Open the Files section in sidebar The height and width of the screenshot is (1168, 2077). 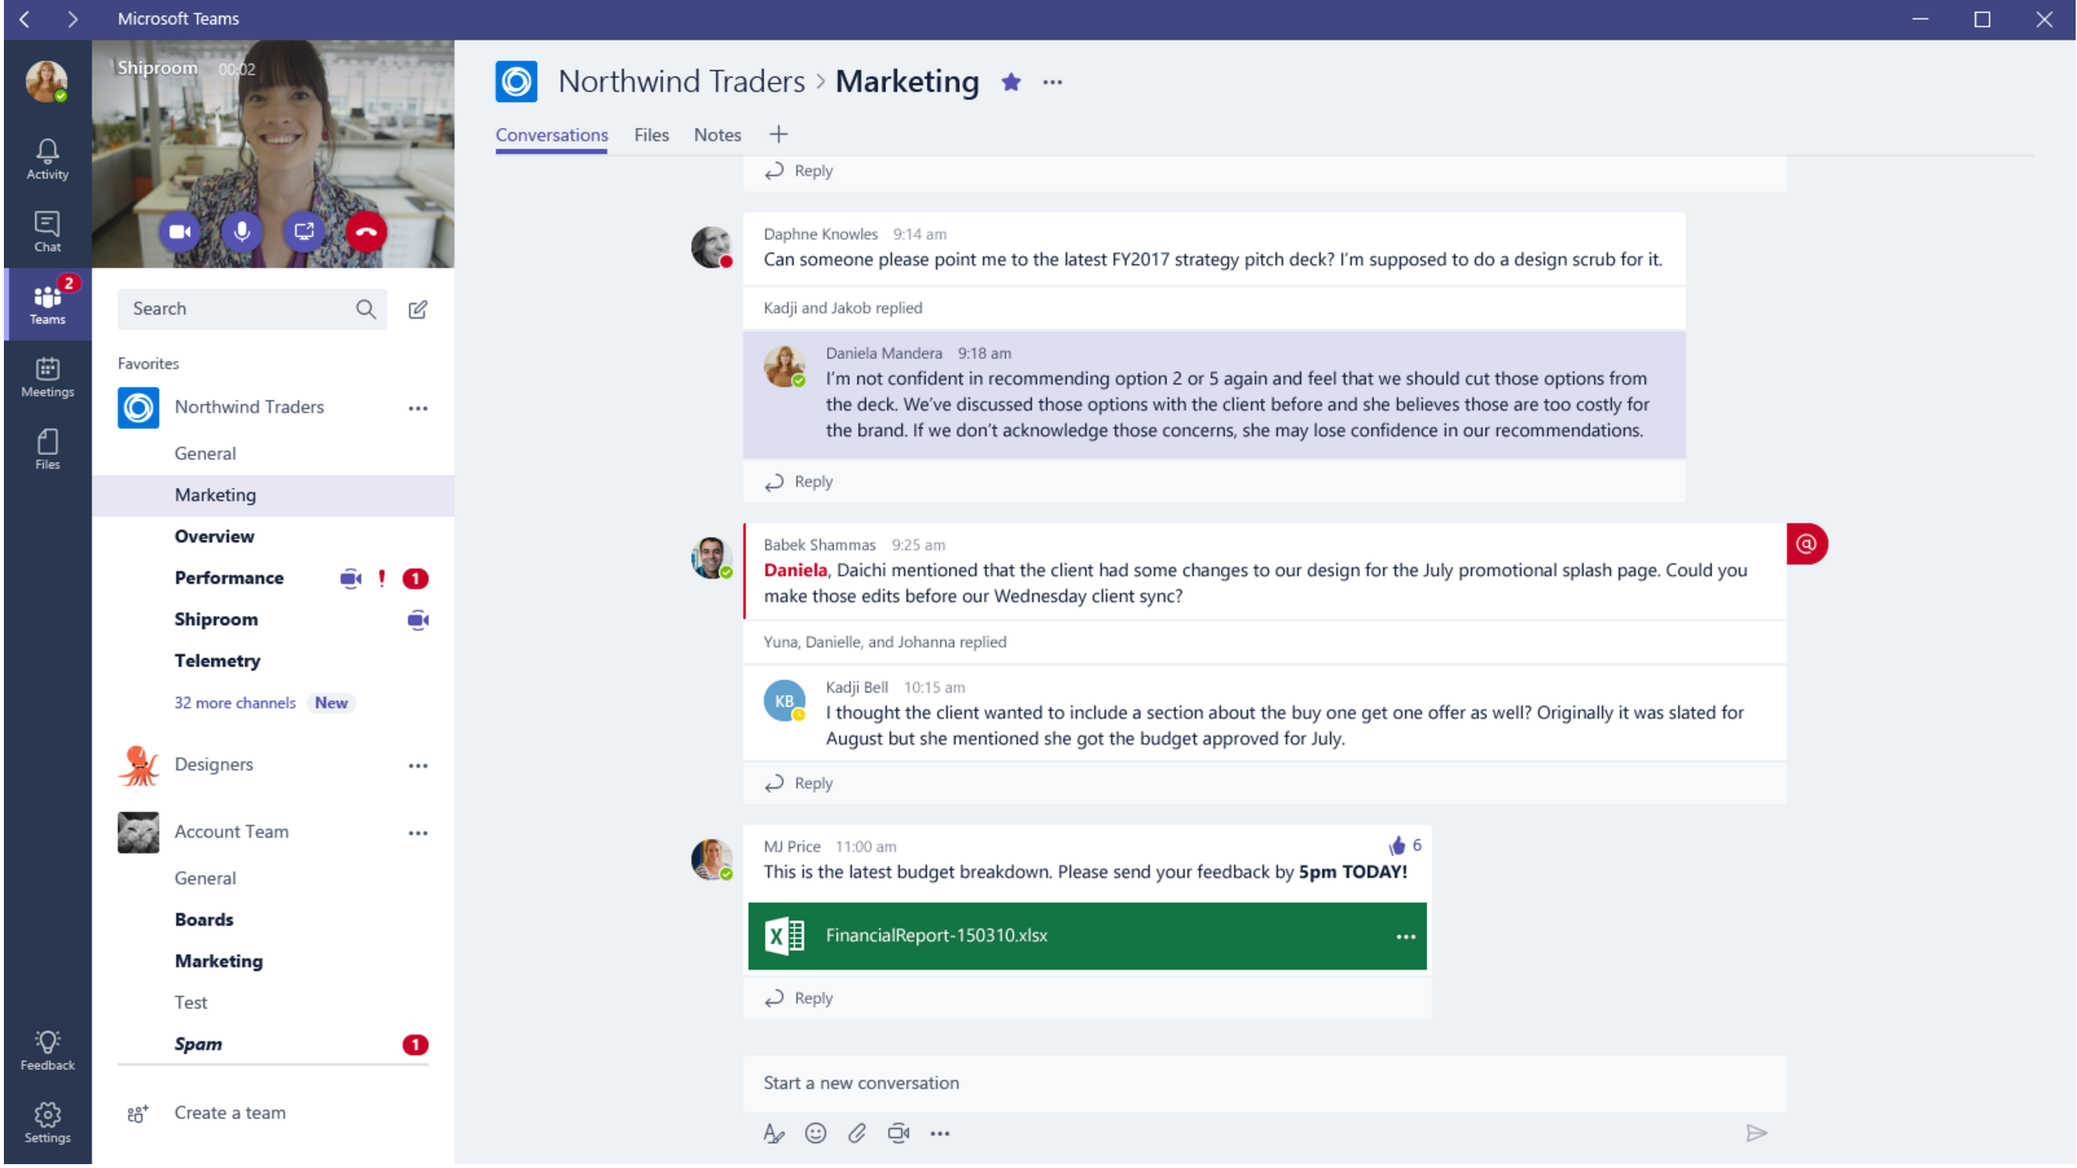pos(47,450)
